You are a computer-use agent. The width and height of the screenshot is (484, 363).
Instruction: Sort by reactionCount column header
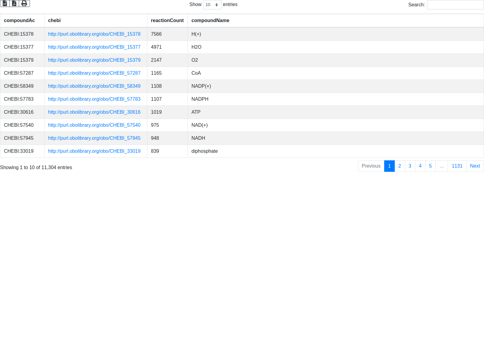[x=167, y=21]
